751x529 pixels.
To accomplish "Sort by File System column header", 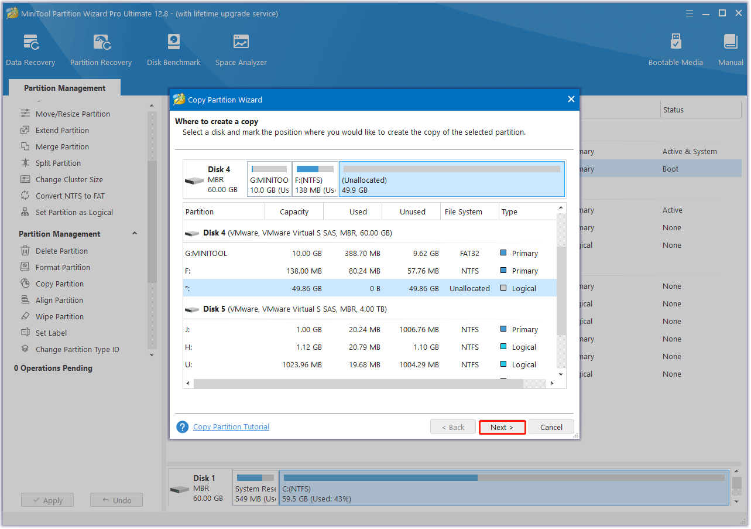I will (x=469, y=211).
